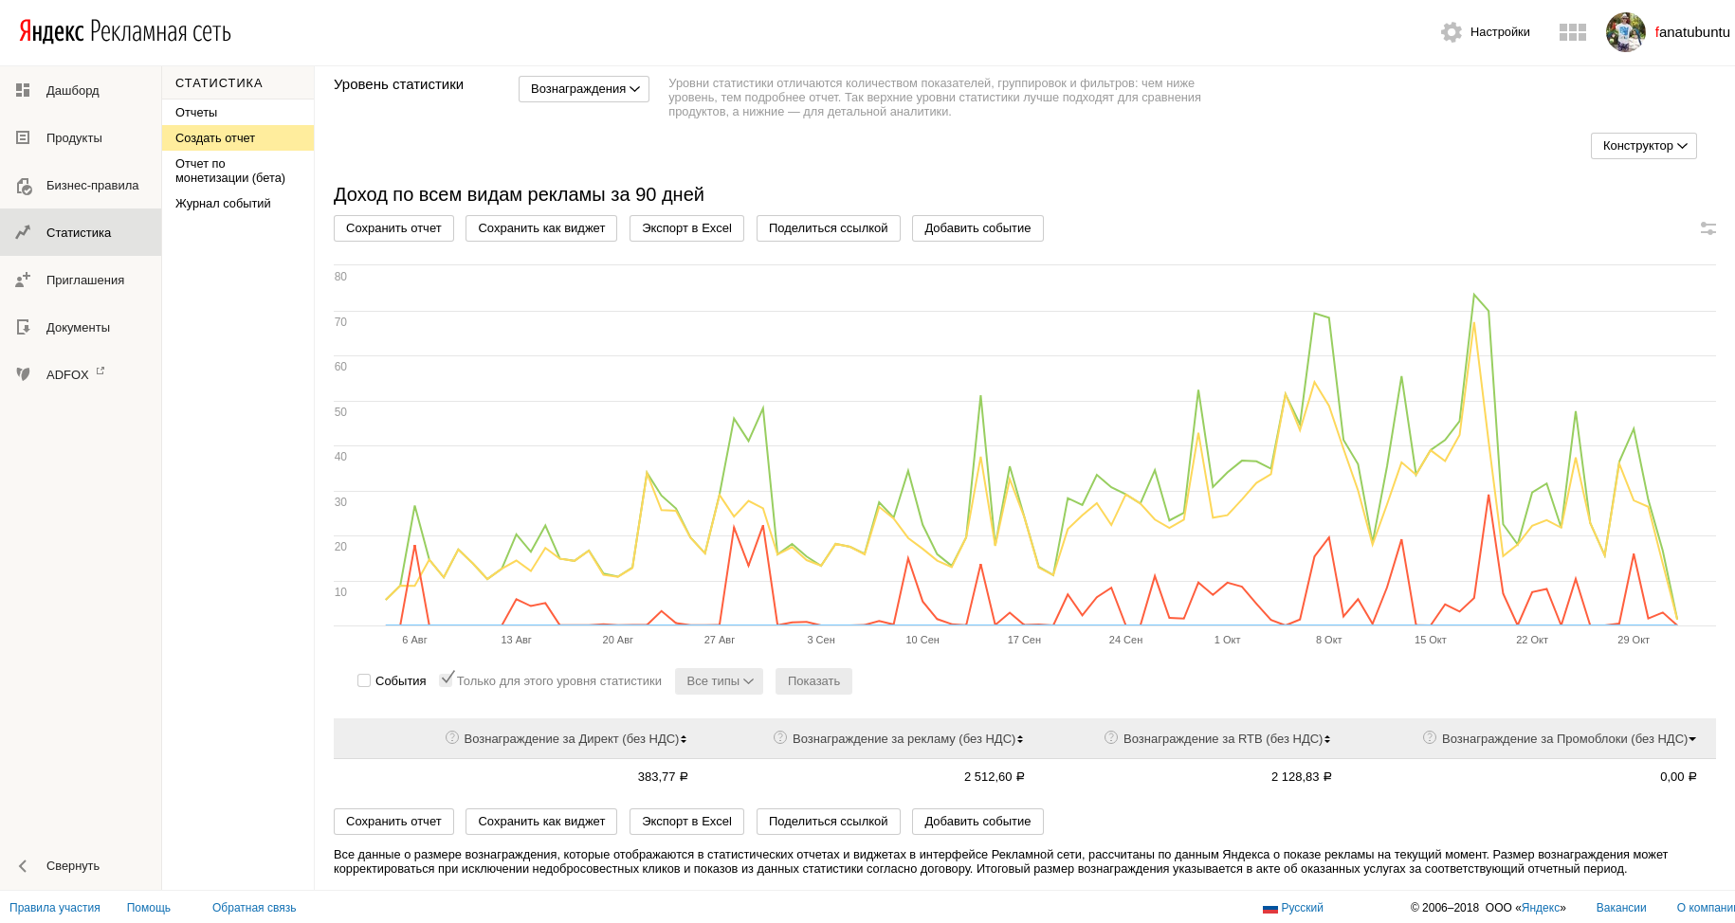Enable the События checkbox

(364, 680)
